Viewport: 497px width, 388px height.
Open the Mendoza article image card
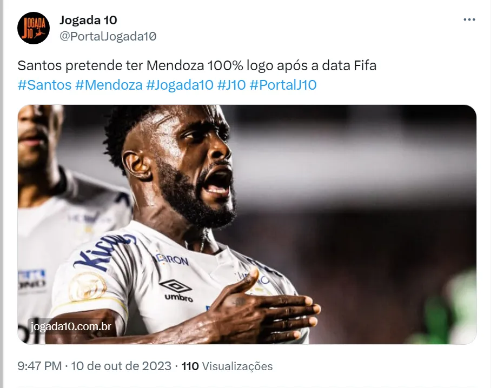point(247,224)
